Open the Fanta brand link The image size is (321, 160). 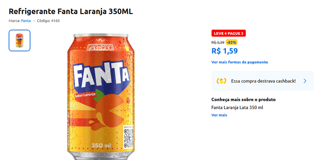click(26, 21)
